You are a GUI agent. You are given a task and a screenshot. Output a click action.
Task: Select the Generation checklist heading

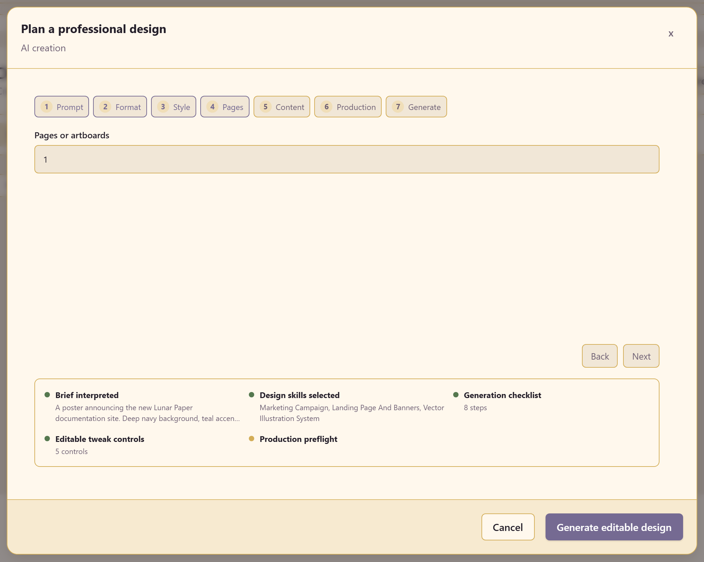(502, 395)
